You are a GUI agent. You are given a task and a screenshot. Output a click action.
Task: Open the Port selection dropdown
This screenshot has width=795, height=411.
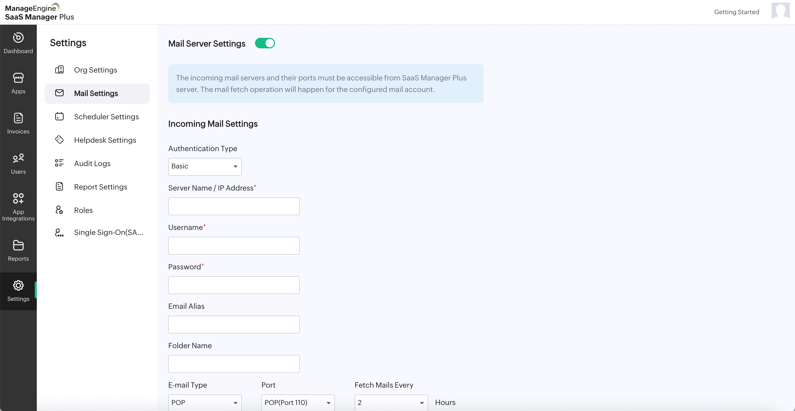click(x=298, y=402)
